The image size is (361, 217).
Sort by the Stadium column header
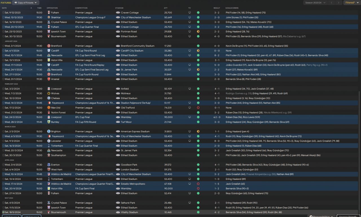(119, 8)
